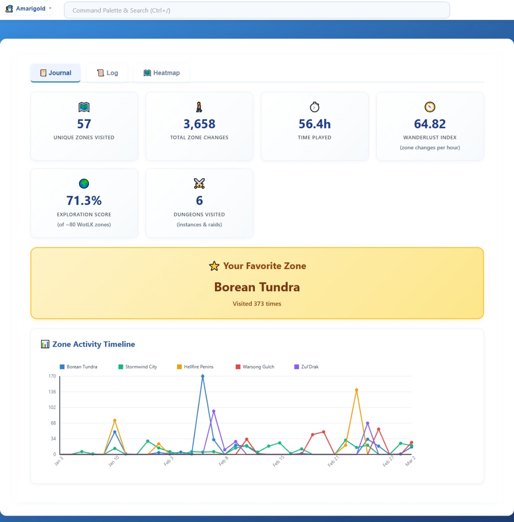514x522 pixels.
Task: Click the crossed swords Dungeons Visited icon
Action: point(199,184)
